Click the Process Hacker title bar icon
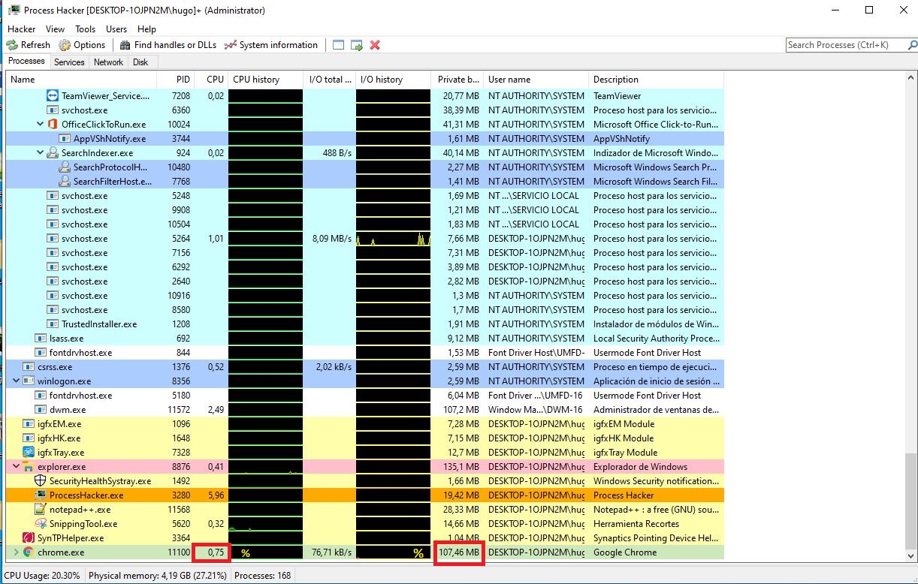The width and height of the screenshot is (918, 584). pyautogui.click(x=13, y=11)
